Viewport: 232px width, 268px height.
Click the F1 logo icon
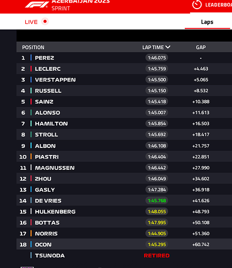pyautogui.click(x=37, y=5)
